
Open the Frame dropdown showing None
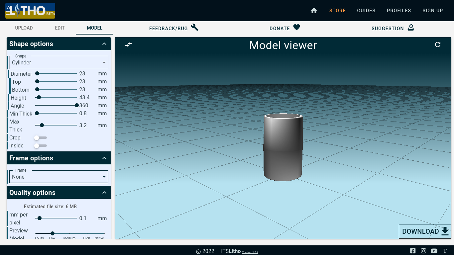(59, 177)
